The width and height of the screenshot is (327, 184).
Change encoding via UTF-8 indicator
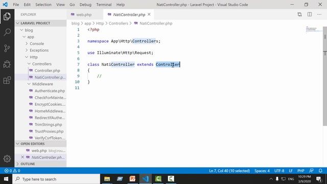tap(279, 171)
